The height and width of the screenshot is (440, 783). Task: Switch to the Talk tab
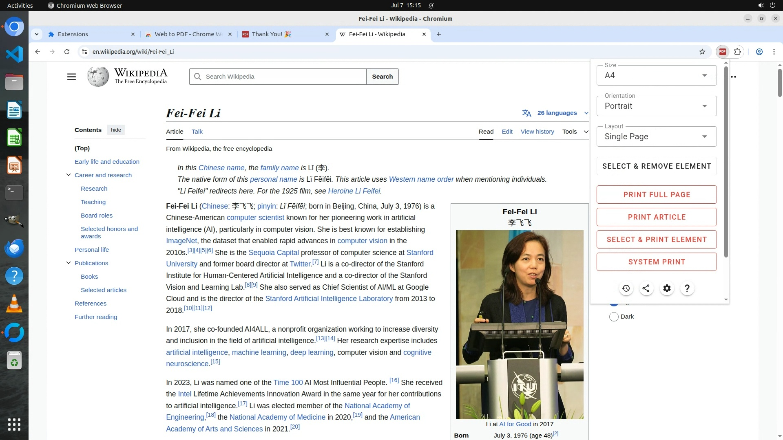pos(197,132)
